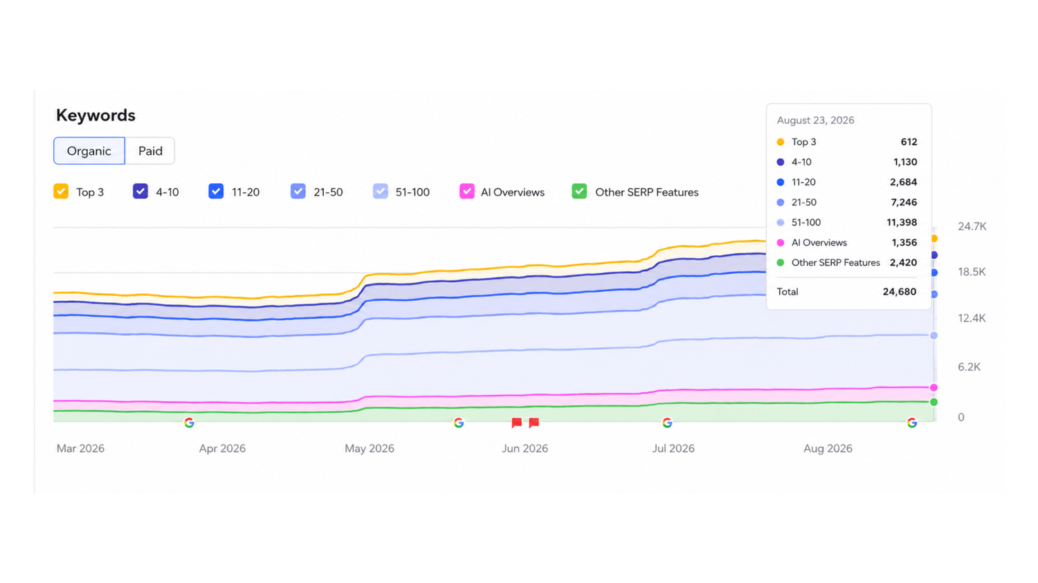This screenshot has width=1038, height=583.
Task: Uncheck the Top 3 legend checkbox
Action: (61, 192)
